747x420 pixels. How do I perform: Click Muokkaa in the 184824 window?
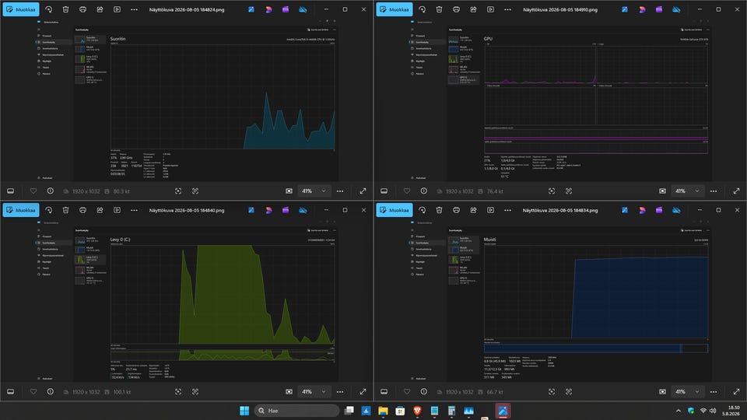pos(21,9)
